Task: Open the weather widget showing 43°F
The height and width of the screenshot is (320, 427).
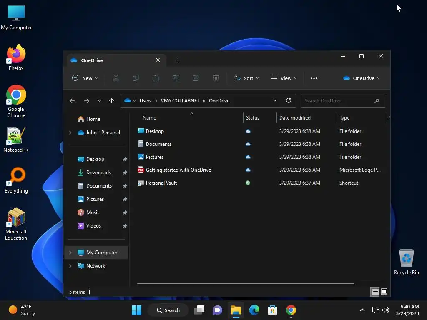Action: [x=22, y=310]
